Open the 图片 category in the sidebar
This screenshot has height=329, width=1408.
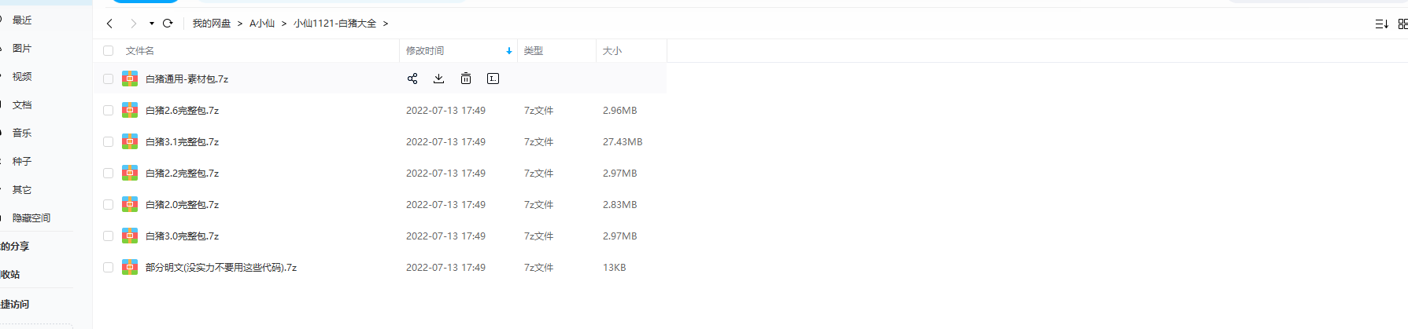pos(22,49)
